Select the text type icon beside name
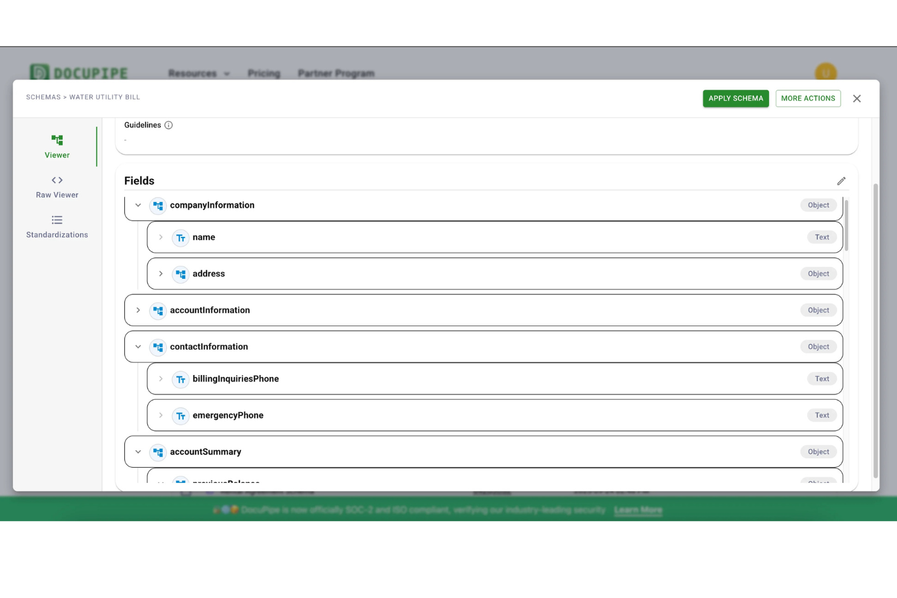This screenshot has width=897, height=598. click(181, 238)
